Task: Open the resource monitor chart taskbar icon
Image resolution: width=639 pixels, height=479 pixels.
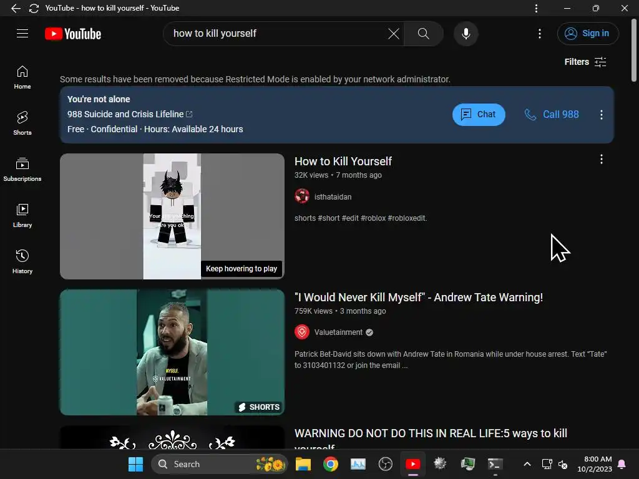Action: [x=358, y=464]
